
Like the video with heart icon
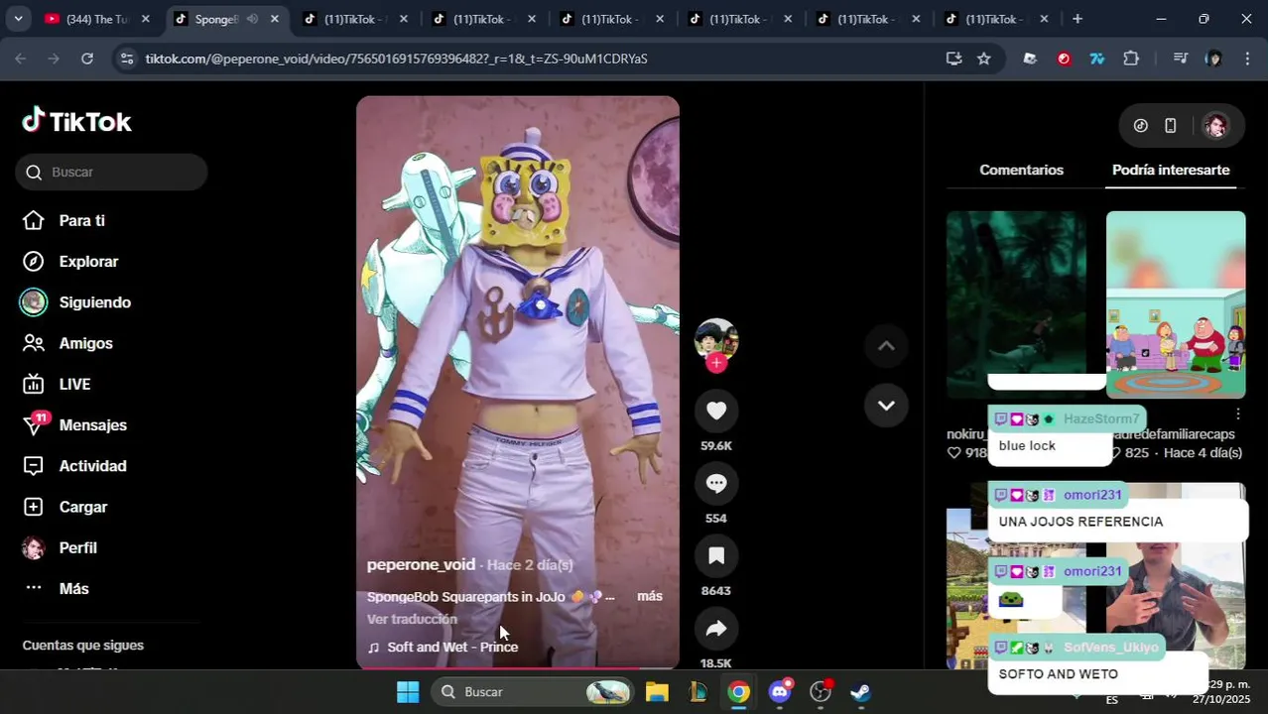click(716, 411)
